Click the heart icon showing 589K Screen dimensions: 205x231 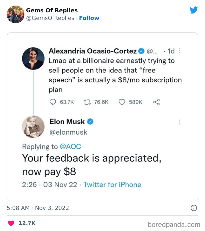pyautogui.click(x=122, y=102)
